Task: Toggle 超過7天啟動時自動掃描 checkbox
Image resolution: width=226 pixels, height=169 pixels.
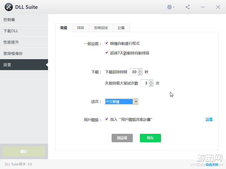Action: (107, 52)
